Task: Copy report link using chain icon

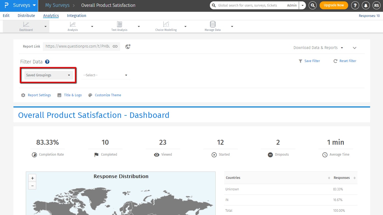Action: pyautogui.click(x=115, y=47)
